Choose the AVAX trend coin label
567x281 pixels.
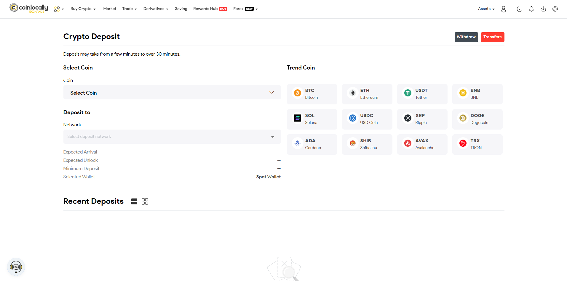(x=422, y=141)
